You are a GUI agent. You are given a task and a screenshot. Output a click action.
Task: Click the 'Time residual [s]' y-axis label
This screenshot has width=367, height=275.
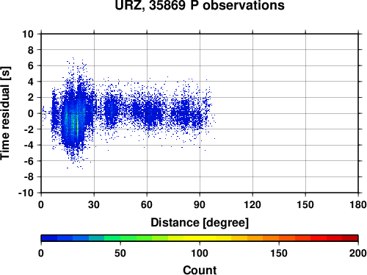tap(5, 113)
